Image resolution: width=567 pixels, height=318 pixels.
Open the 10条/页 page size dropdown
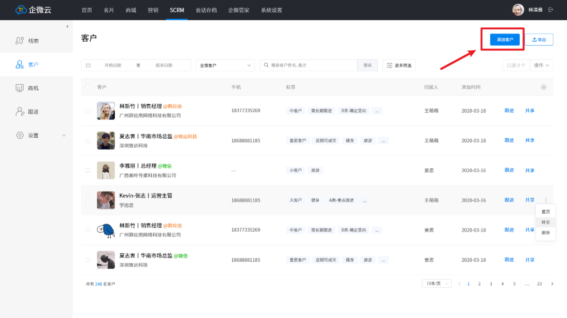click(x=436, y=284)
